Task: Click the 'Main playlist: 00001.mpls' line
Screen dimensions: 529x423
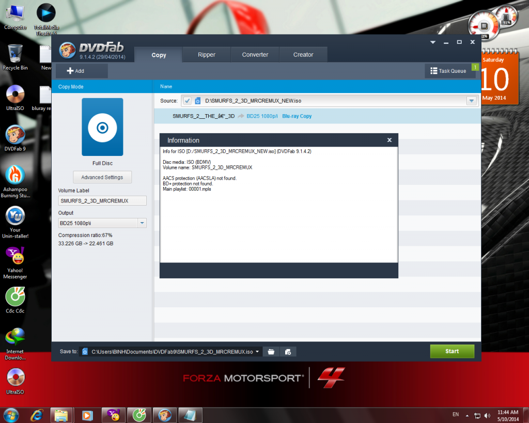Action: click(187, 189)
